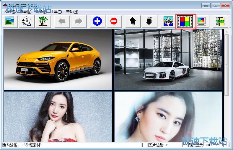The width and height of the screenshot is (233, 150).
Task: Click the landscape picture toolbar icon
Action: (x=10, y=21)
